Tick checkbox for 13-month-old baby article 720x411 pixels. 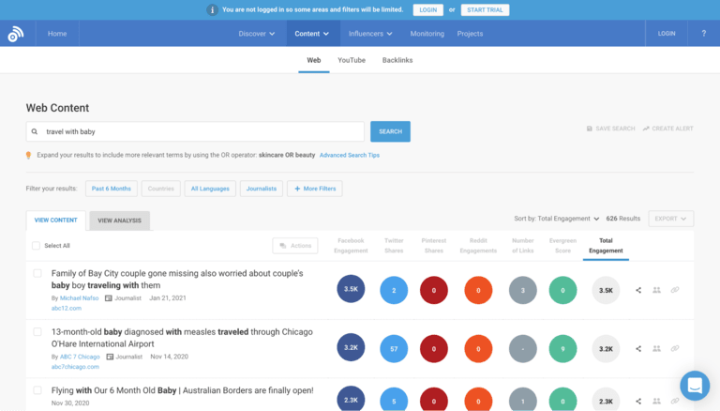[x=37, y=331]
